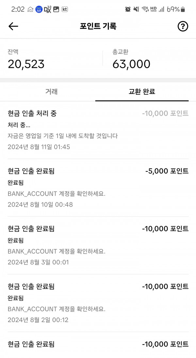Open the help question mark icon
Screen dimensions: 196x358
tap(183, 26)
